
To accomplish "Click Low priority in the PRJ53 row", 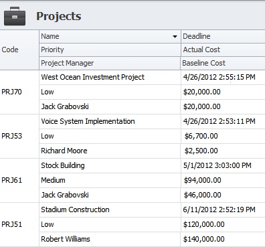I will (x=110, y=136).
